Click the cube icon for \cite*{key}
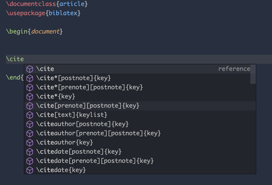Screen dimensions: 272x185 pyautogui.click(x=30, y=97)
